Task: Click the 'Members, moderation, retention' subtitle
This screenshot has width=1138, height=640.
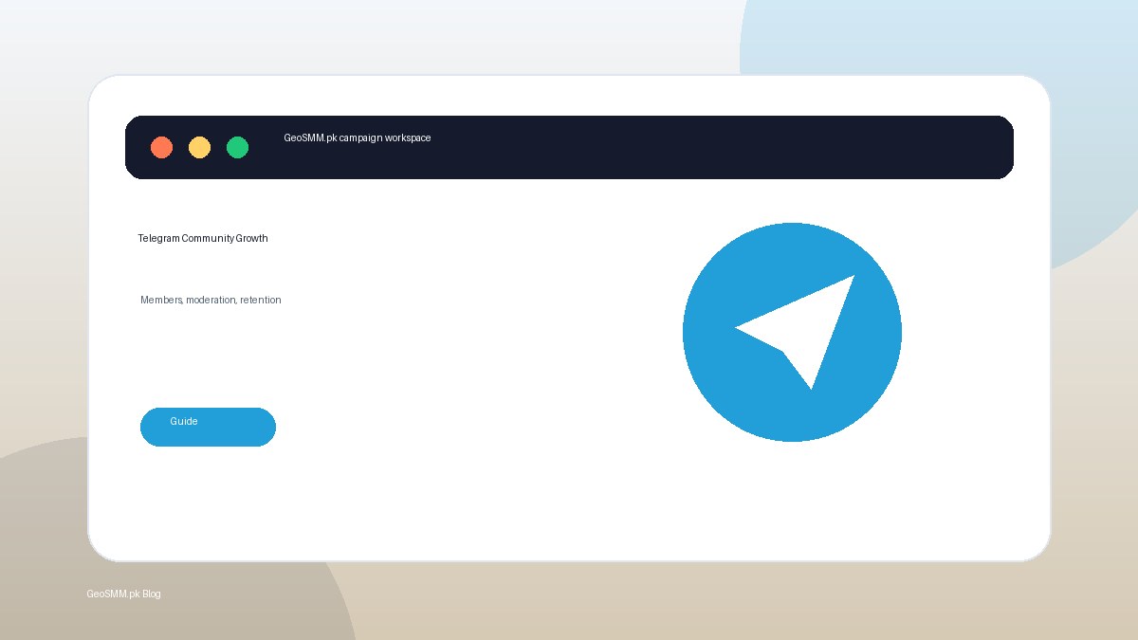Action: click(x=211, y=300)
